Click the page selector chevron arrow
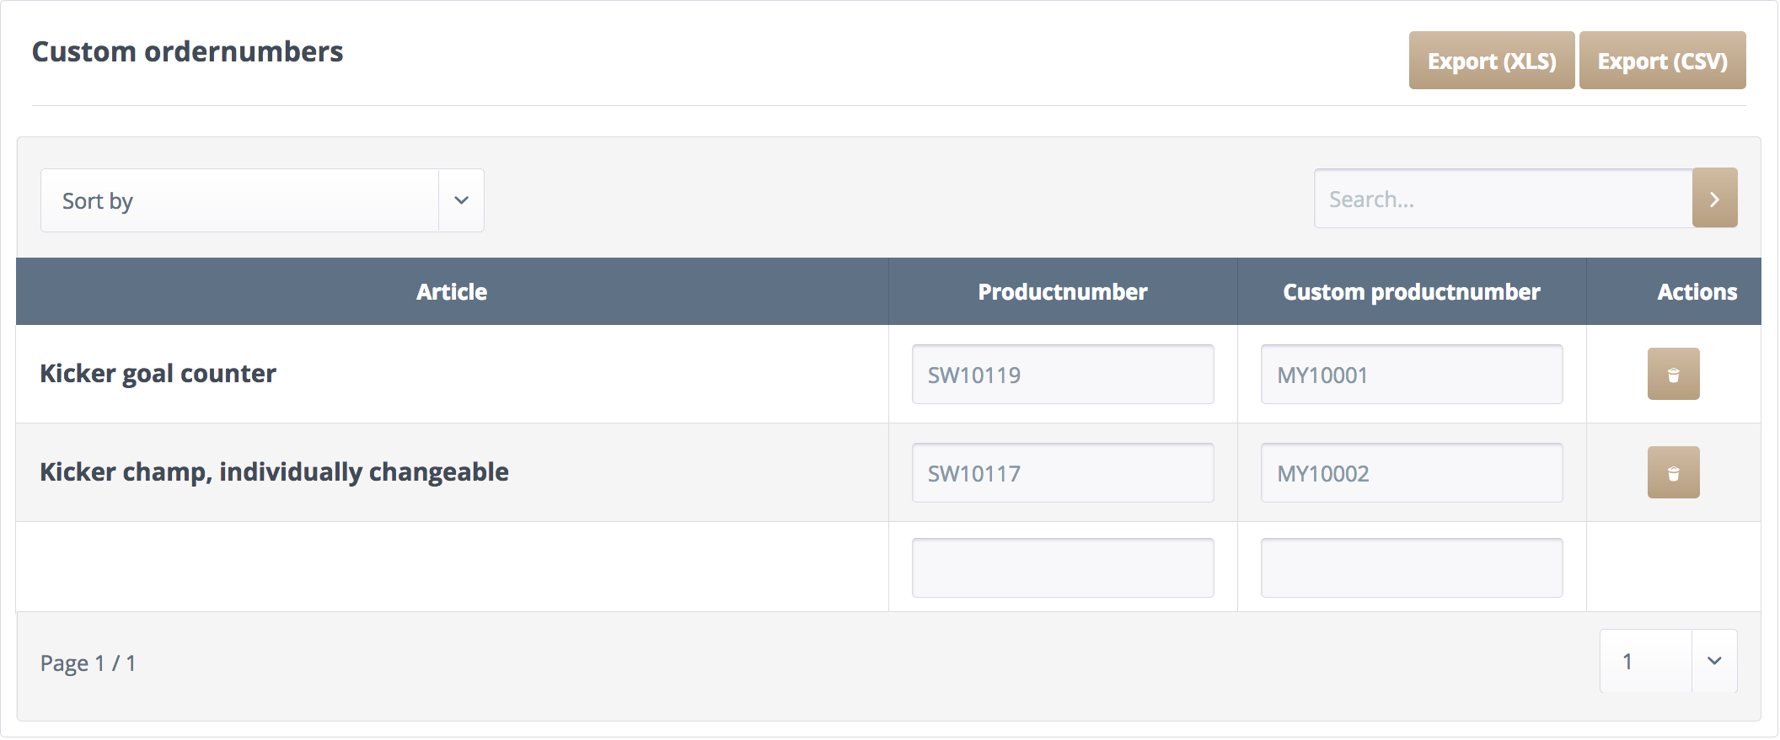The height and width of the screenshot is (740, 1780). (1713, 662)
